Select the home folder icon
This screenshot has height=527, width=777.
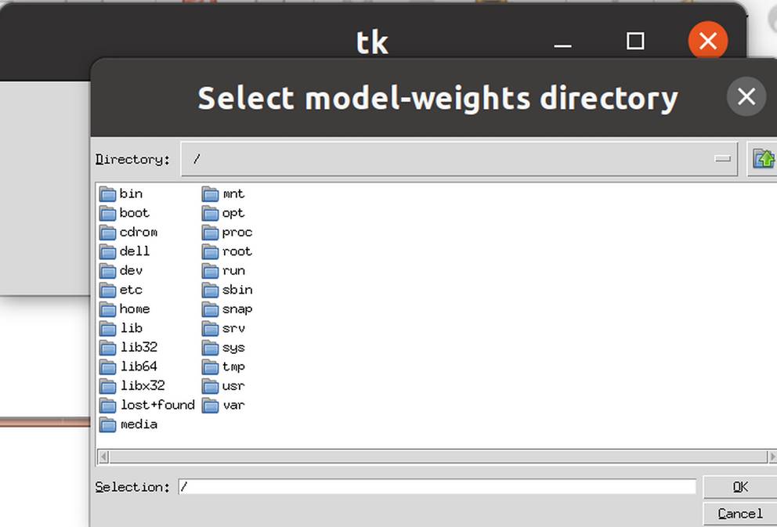pyautogui.click(x=108, y=309)
